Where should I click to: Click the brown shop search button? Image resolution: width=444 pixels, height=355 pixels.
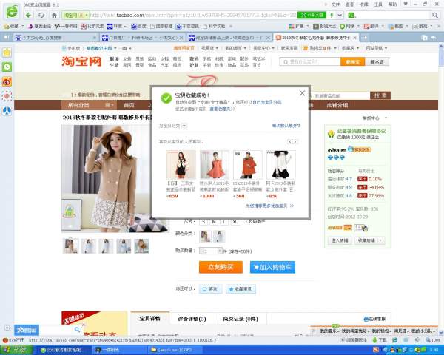point(380,95)
